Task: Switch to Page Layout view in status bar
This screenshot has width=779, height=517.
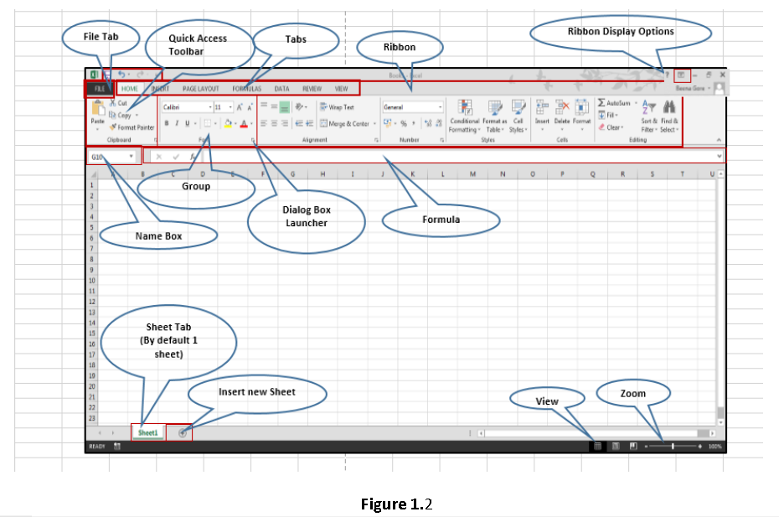Action: click(616, 447)
